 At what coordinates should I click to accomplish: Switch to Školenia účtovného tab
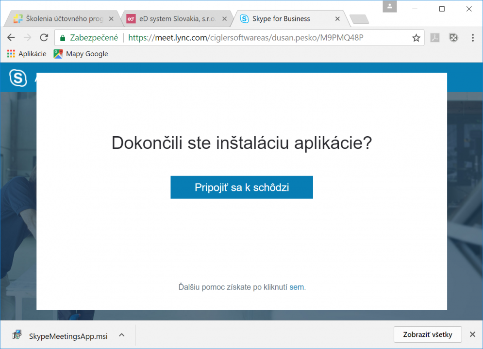click(x=61, y=19)
